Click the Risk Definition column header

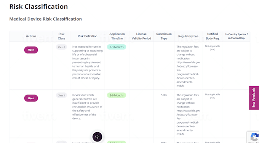point(87,36)
